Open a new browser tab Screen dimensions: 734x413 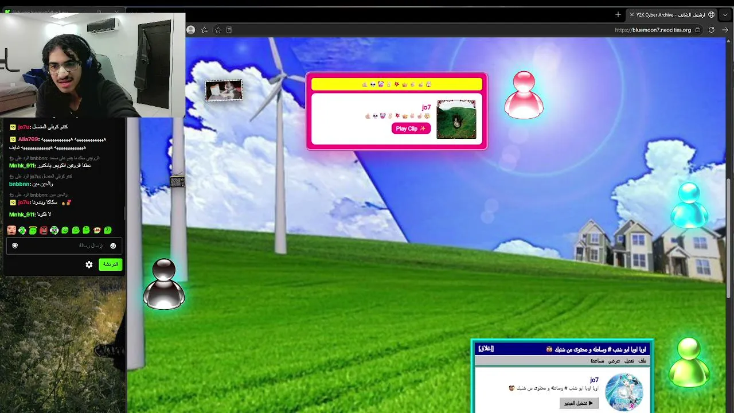click(618, 14)
